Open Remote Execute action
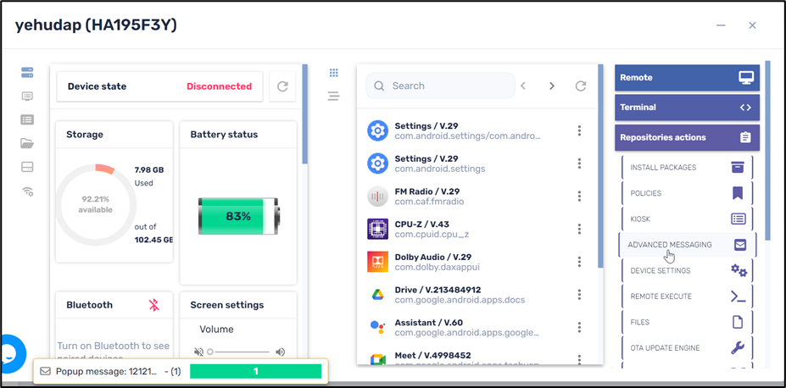The height and width of the screenshot is (388, 786). coord(688,297)
